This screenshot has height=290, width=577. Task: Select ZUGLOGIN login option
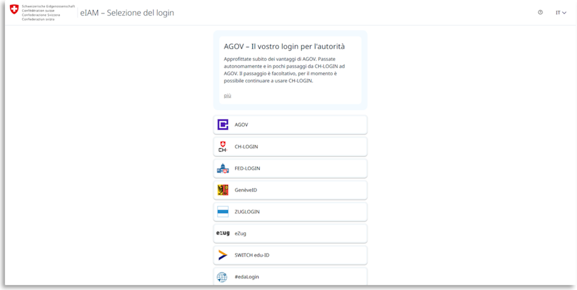pos(290,212)
